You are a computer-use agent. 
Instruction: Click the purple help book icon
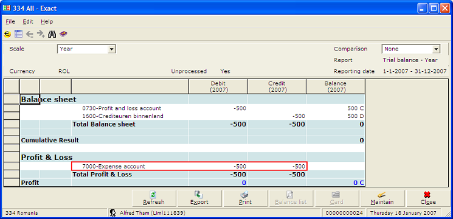tap(63, 35)
